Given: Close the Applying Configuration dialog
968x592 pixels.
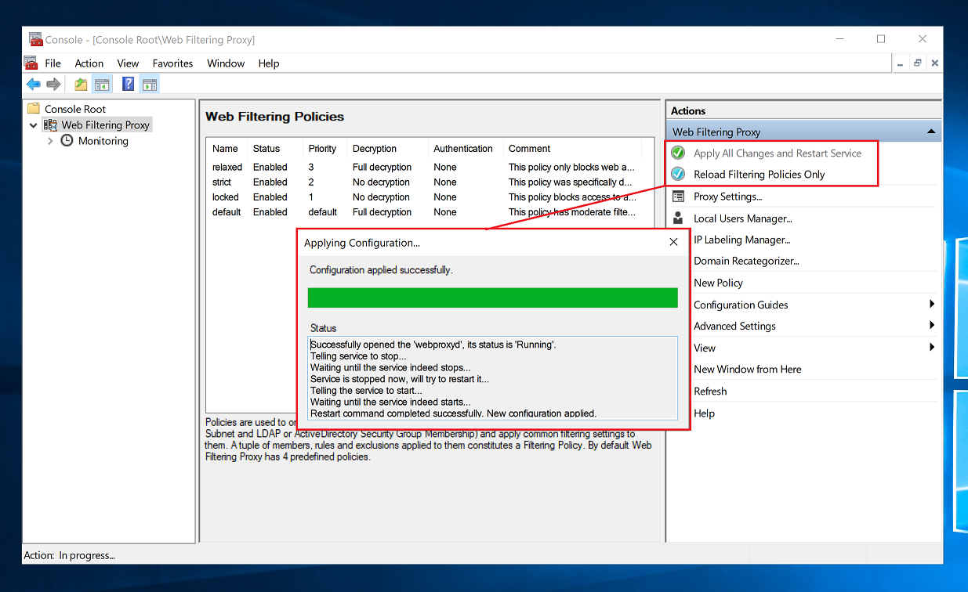Looking at the screenshot, I should (x=673, y=243).
